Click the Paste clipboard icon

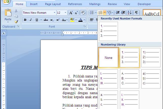tap(8, 13)
